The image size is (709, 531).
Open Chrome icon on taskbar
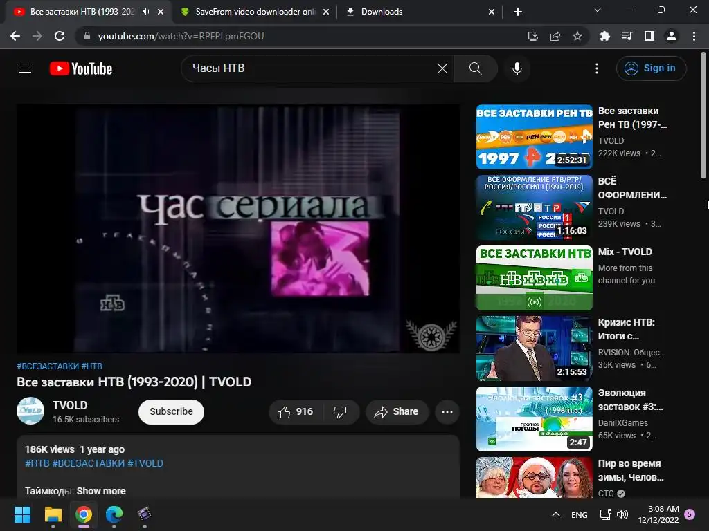pyautogui.click(x=84, y=514)
